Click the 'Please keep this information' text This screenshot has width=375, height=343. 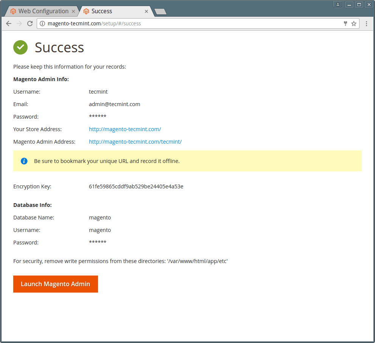pos(70,67)
